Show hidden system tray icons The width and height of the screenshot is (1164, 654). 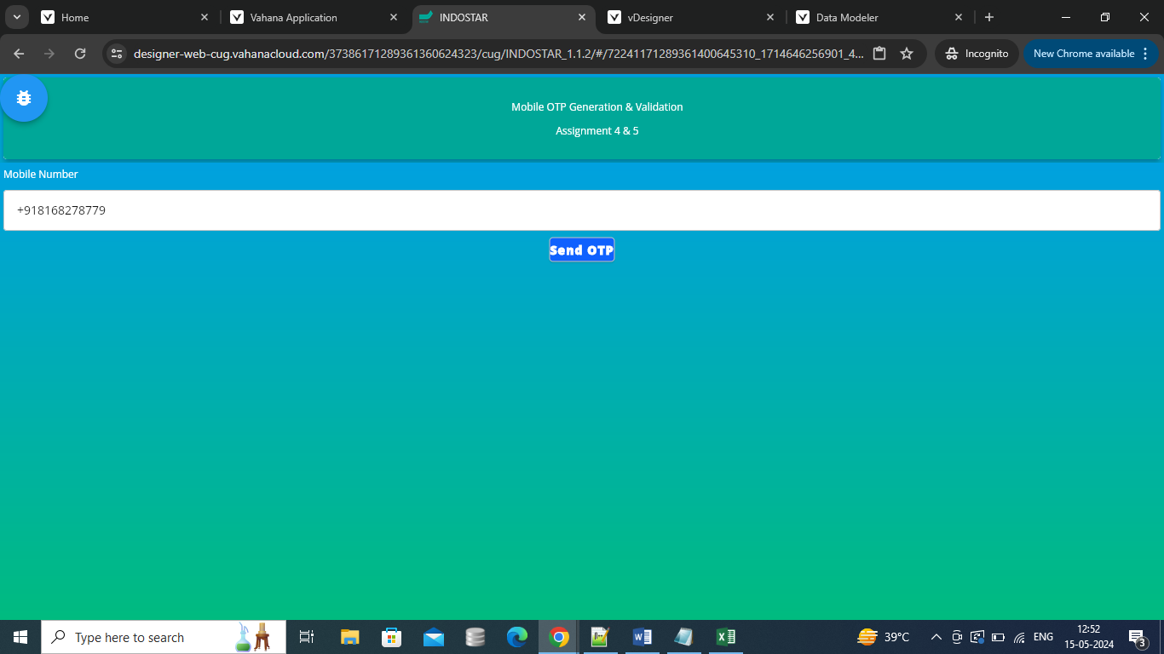pyautogui.click(x=936, y=637)
